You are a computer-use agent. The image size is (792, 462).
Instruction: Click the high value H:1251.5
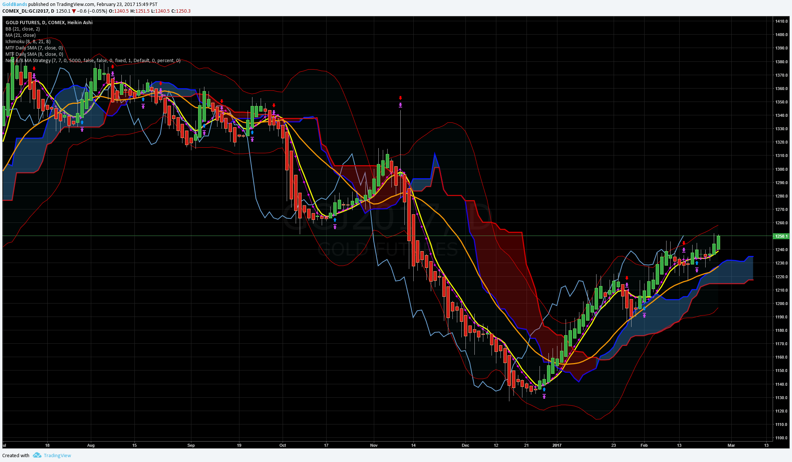tap(140, 11)
